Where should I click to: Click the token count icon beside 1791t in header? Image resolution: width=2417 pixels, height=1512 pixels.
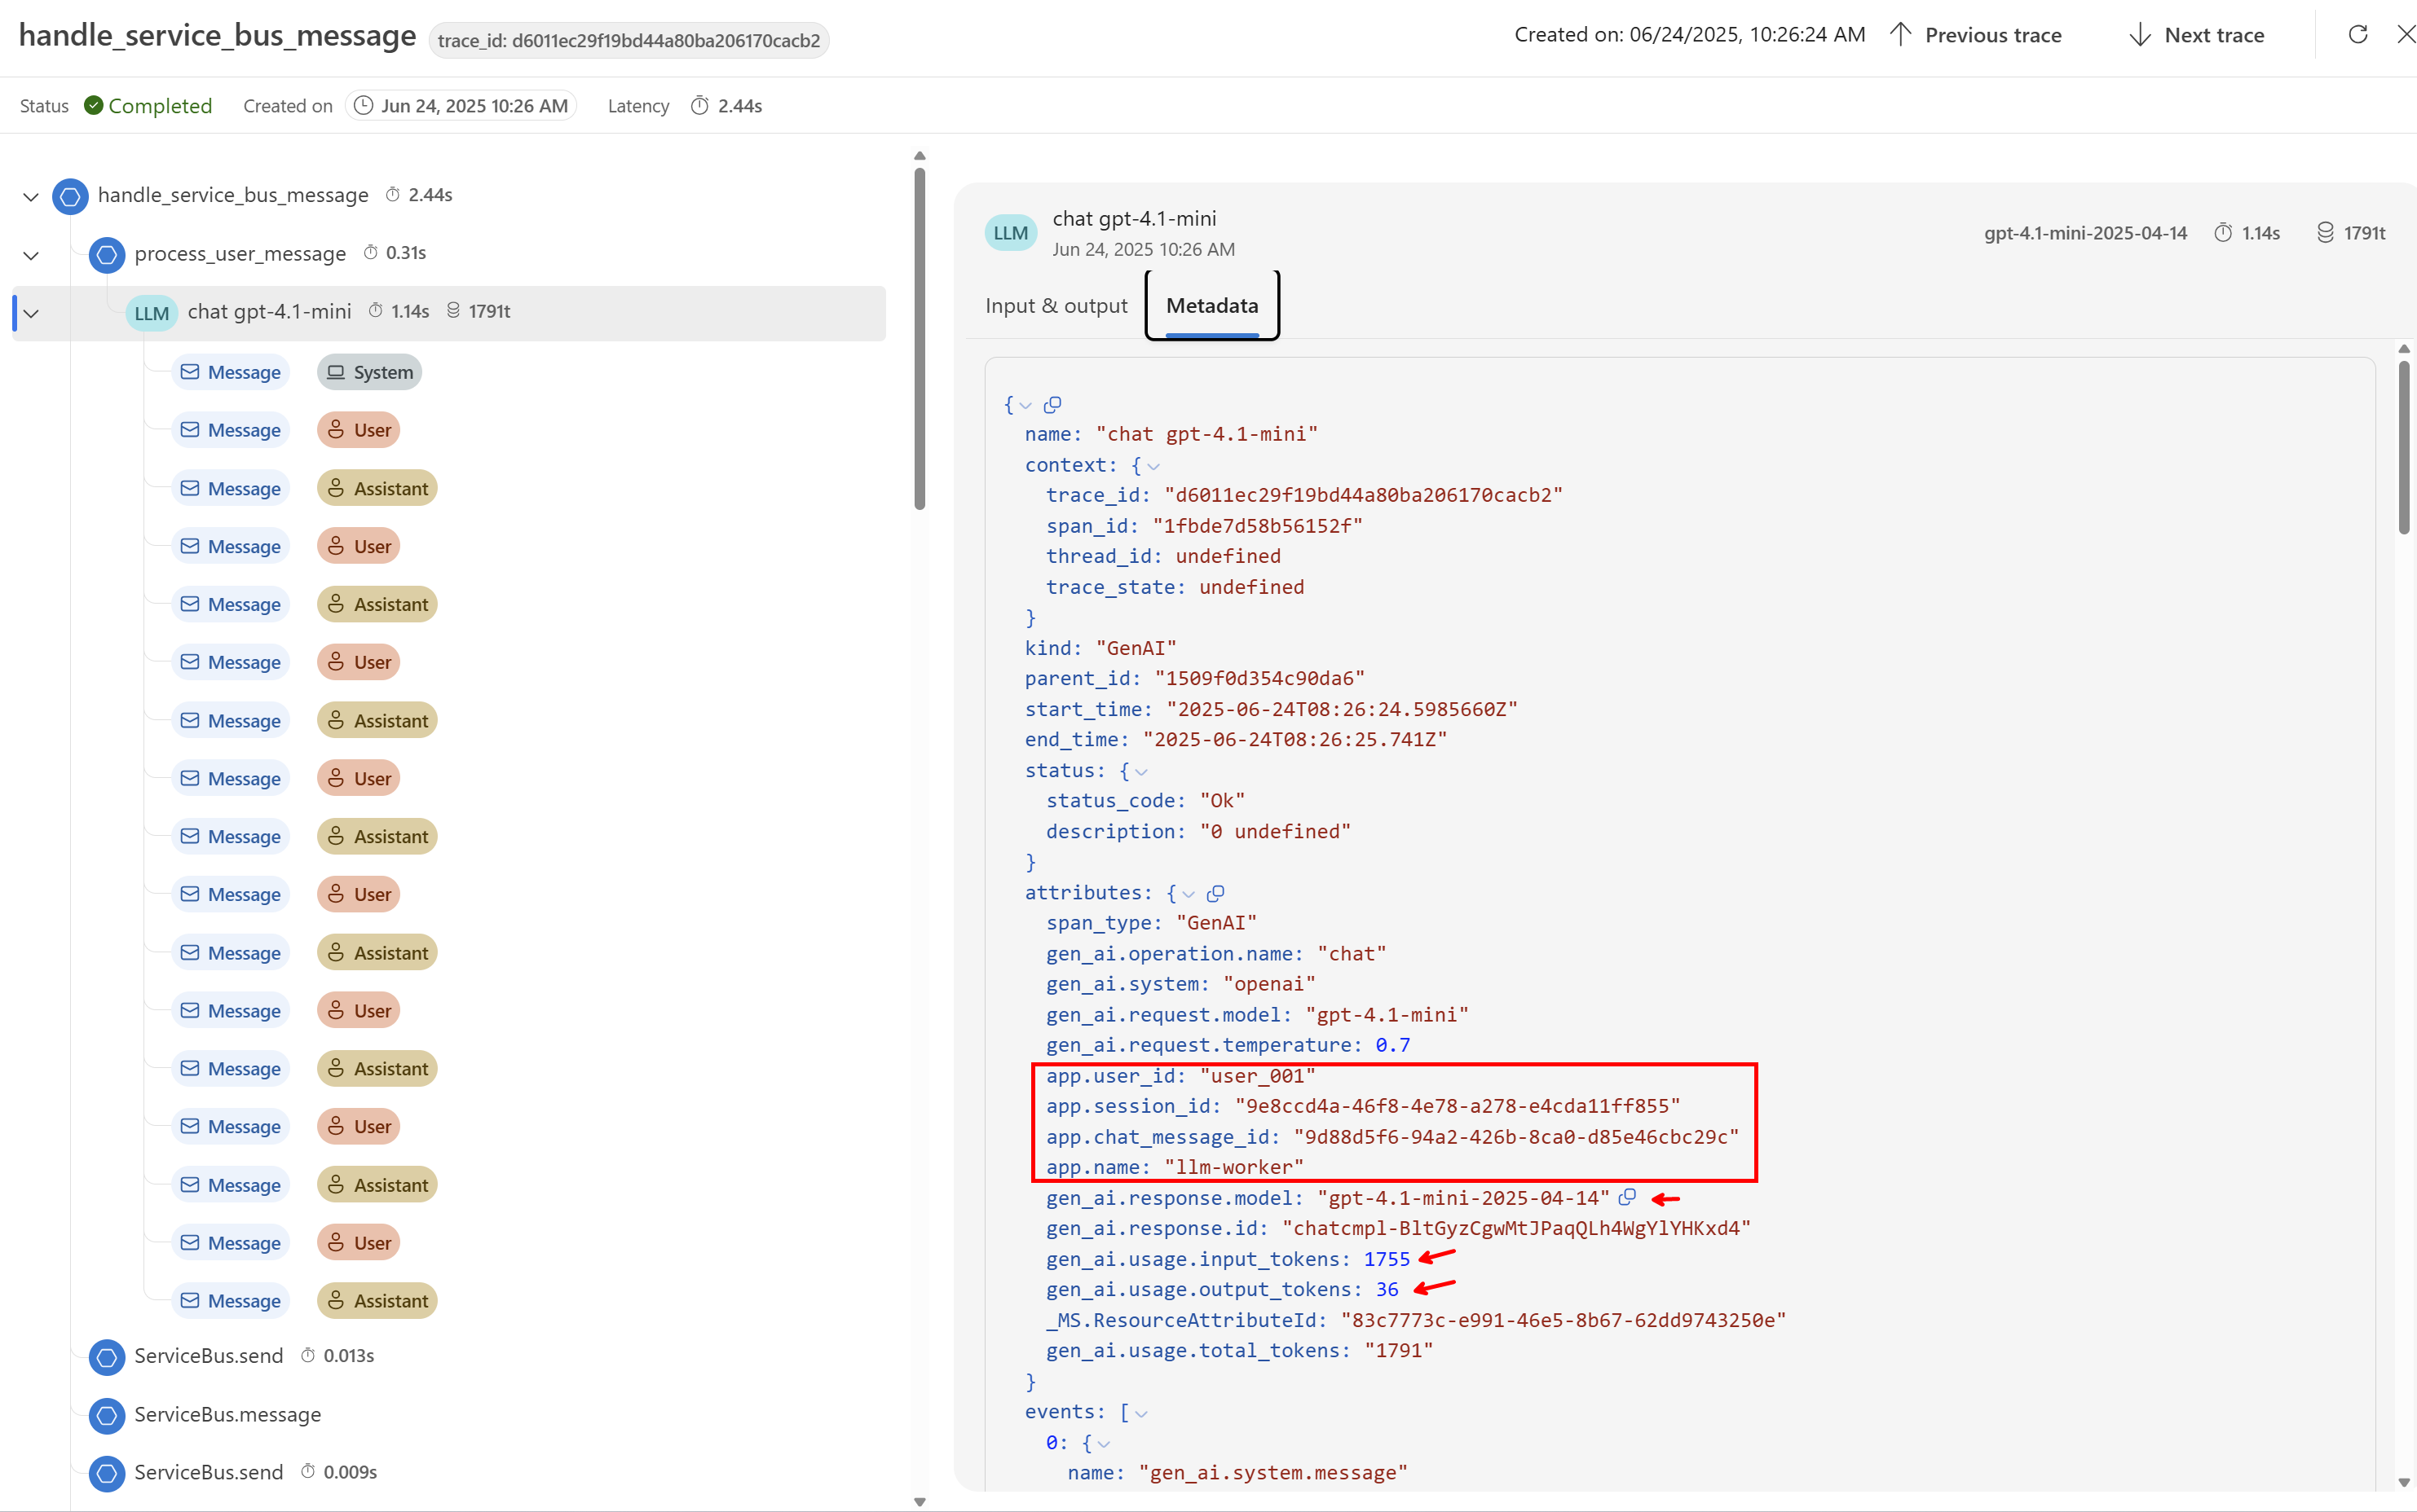tap(2325, 233)
